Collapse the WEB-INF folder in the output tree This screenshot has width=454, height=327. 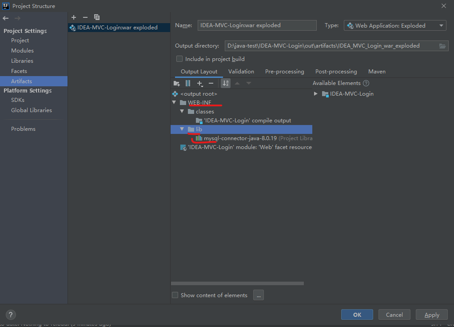(174, 102)
